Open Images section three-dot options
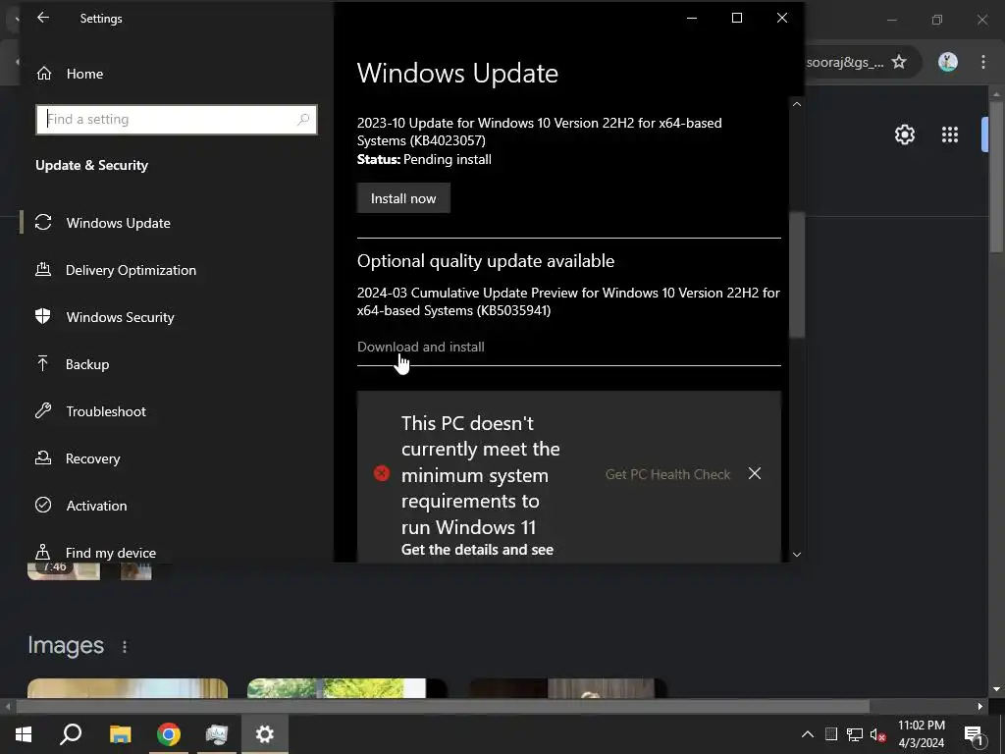1005x754 pixels. pos(125,647)
